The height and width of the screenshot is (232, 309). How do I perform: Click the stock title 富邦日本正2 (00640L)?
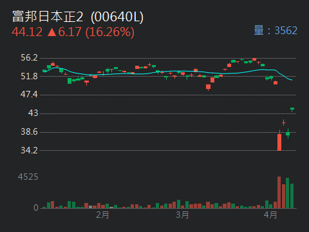pos(78,17)
